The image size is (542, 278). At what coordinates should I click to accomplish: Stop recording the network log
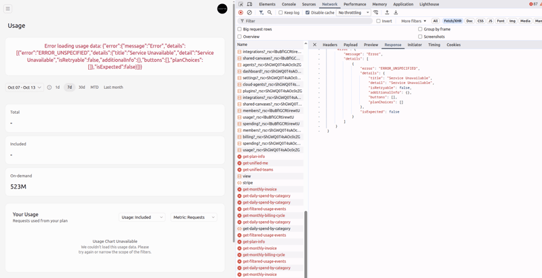click(x=241, y=12)
